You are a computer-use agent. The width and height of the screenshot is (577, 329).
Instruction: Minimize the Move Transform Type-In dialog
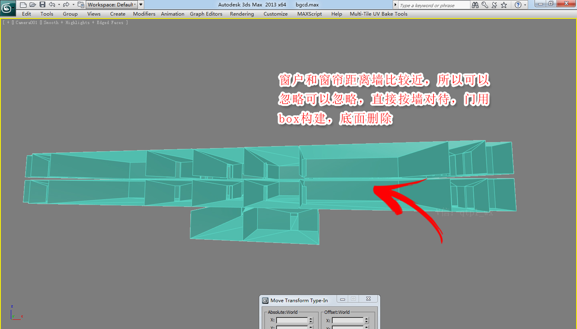342,299
